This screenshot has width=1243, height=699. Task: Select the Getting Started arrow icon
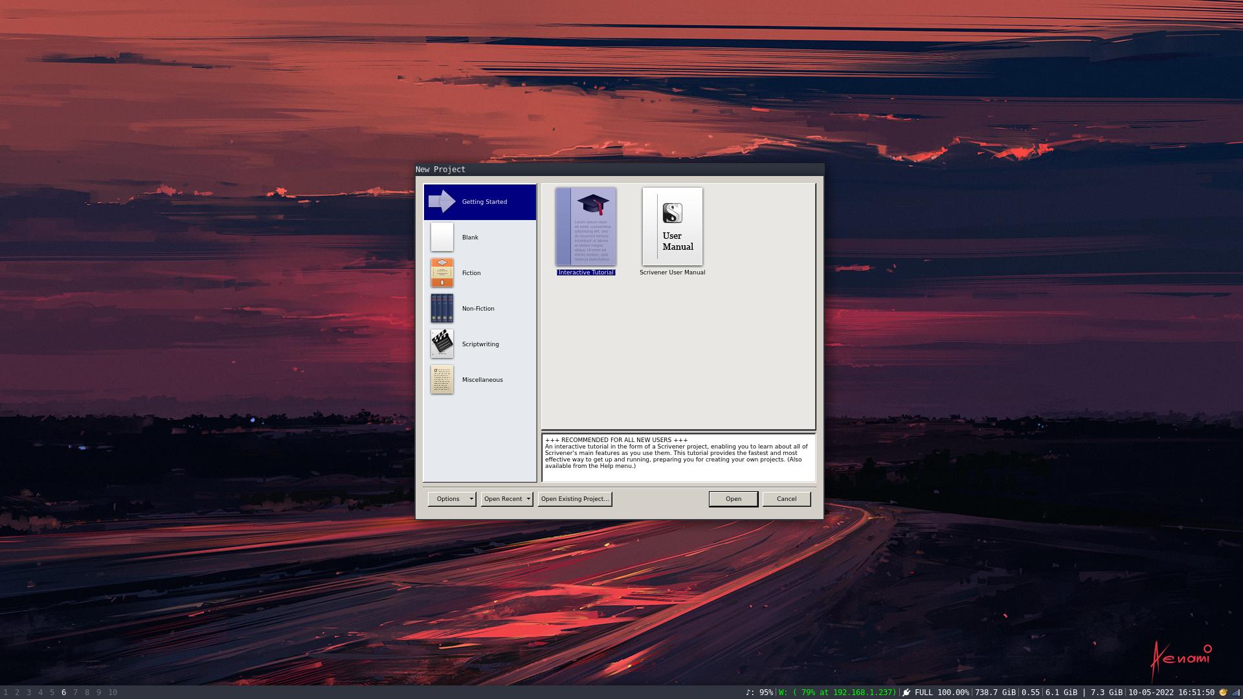[x=442, y=201]
